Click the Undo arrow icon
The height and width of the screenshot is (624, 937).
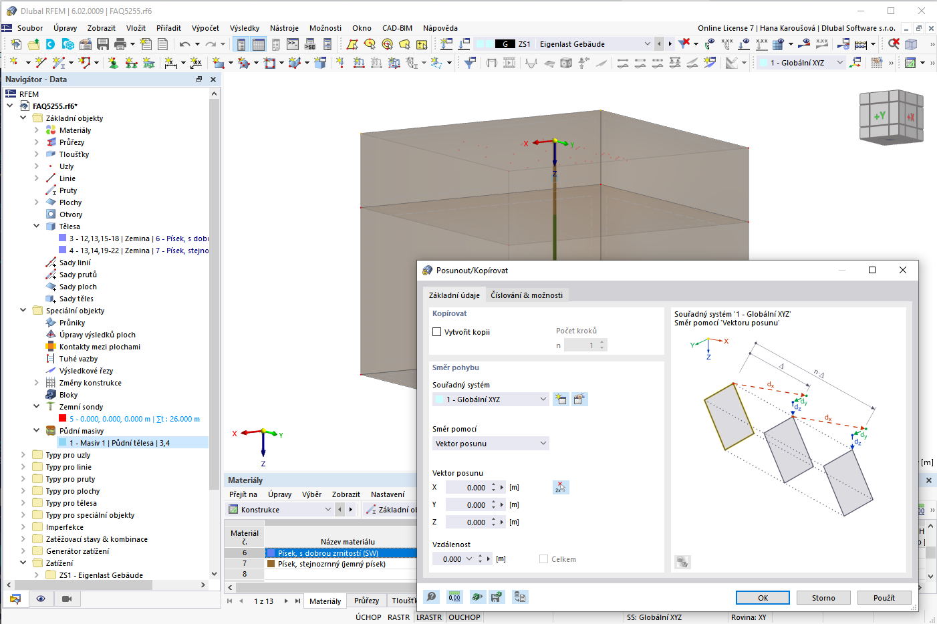185,44
